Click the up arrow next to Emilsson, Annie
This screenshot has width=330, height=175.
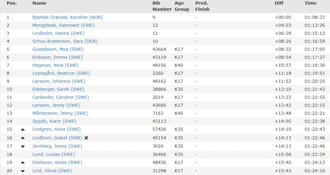click(23, 163)
